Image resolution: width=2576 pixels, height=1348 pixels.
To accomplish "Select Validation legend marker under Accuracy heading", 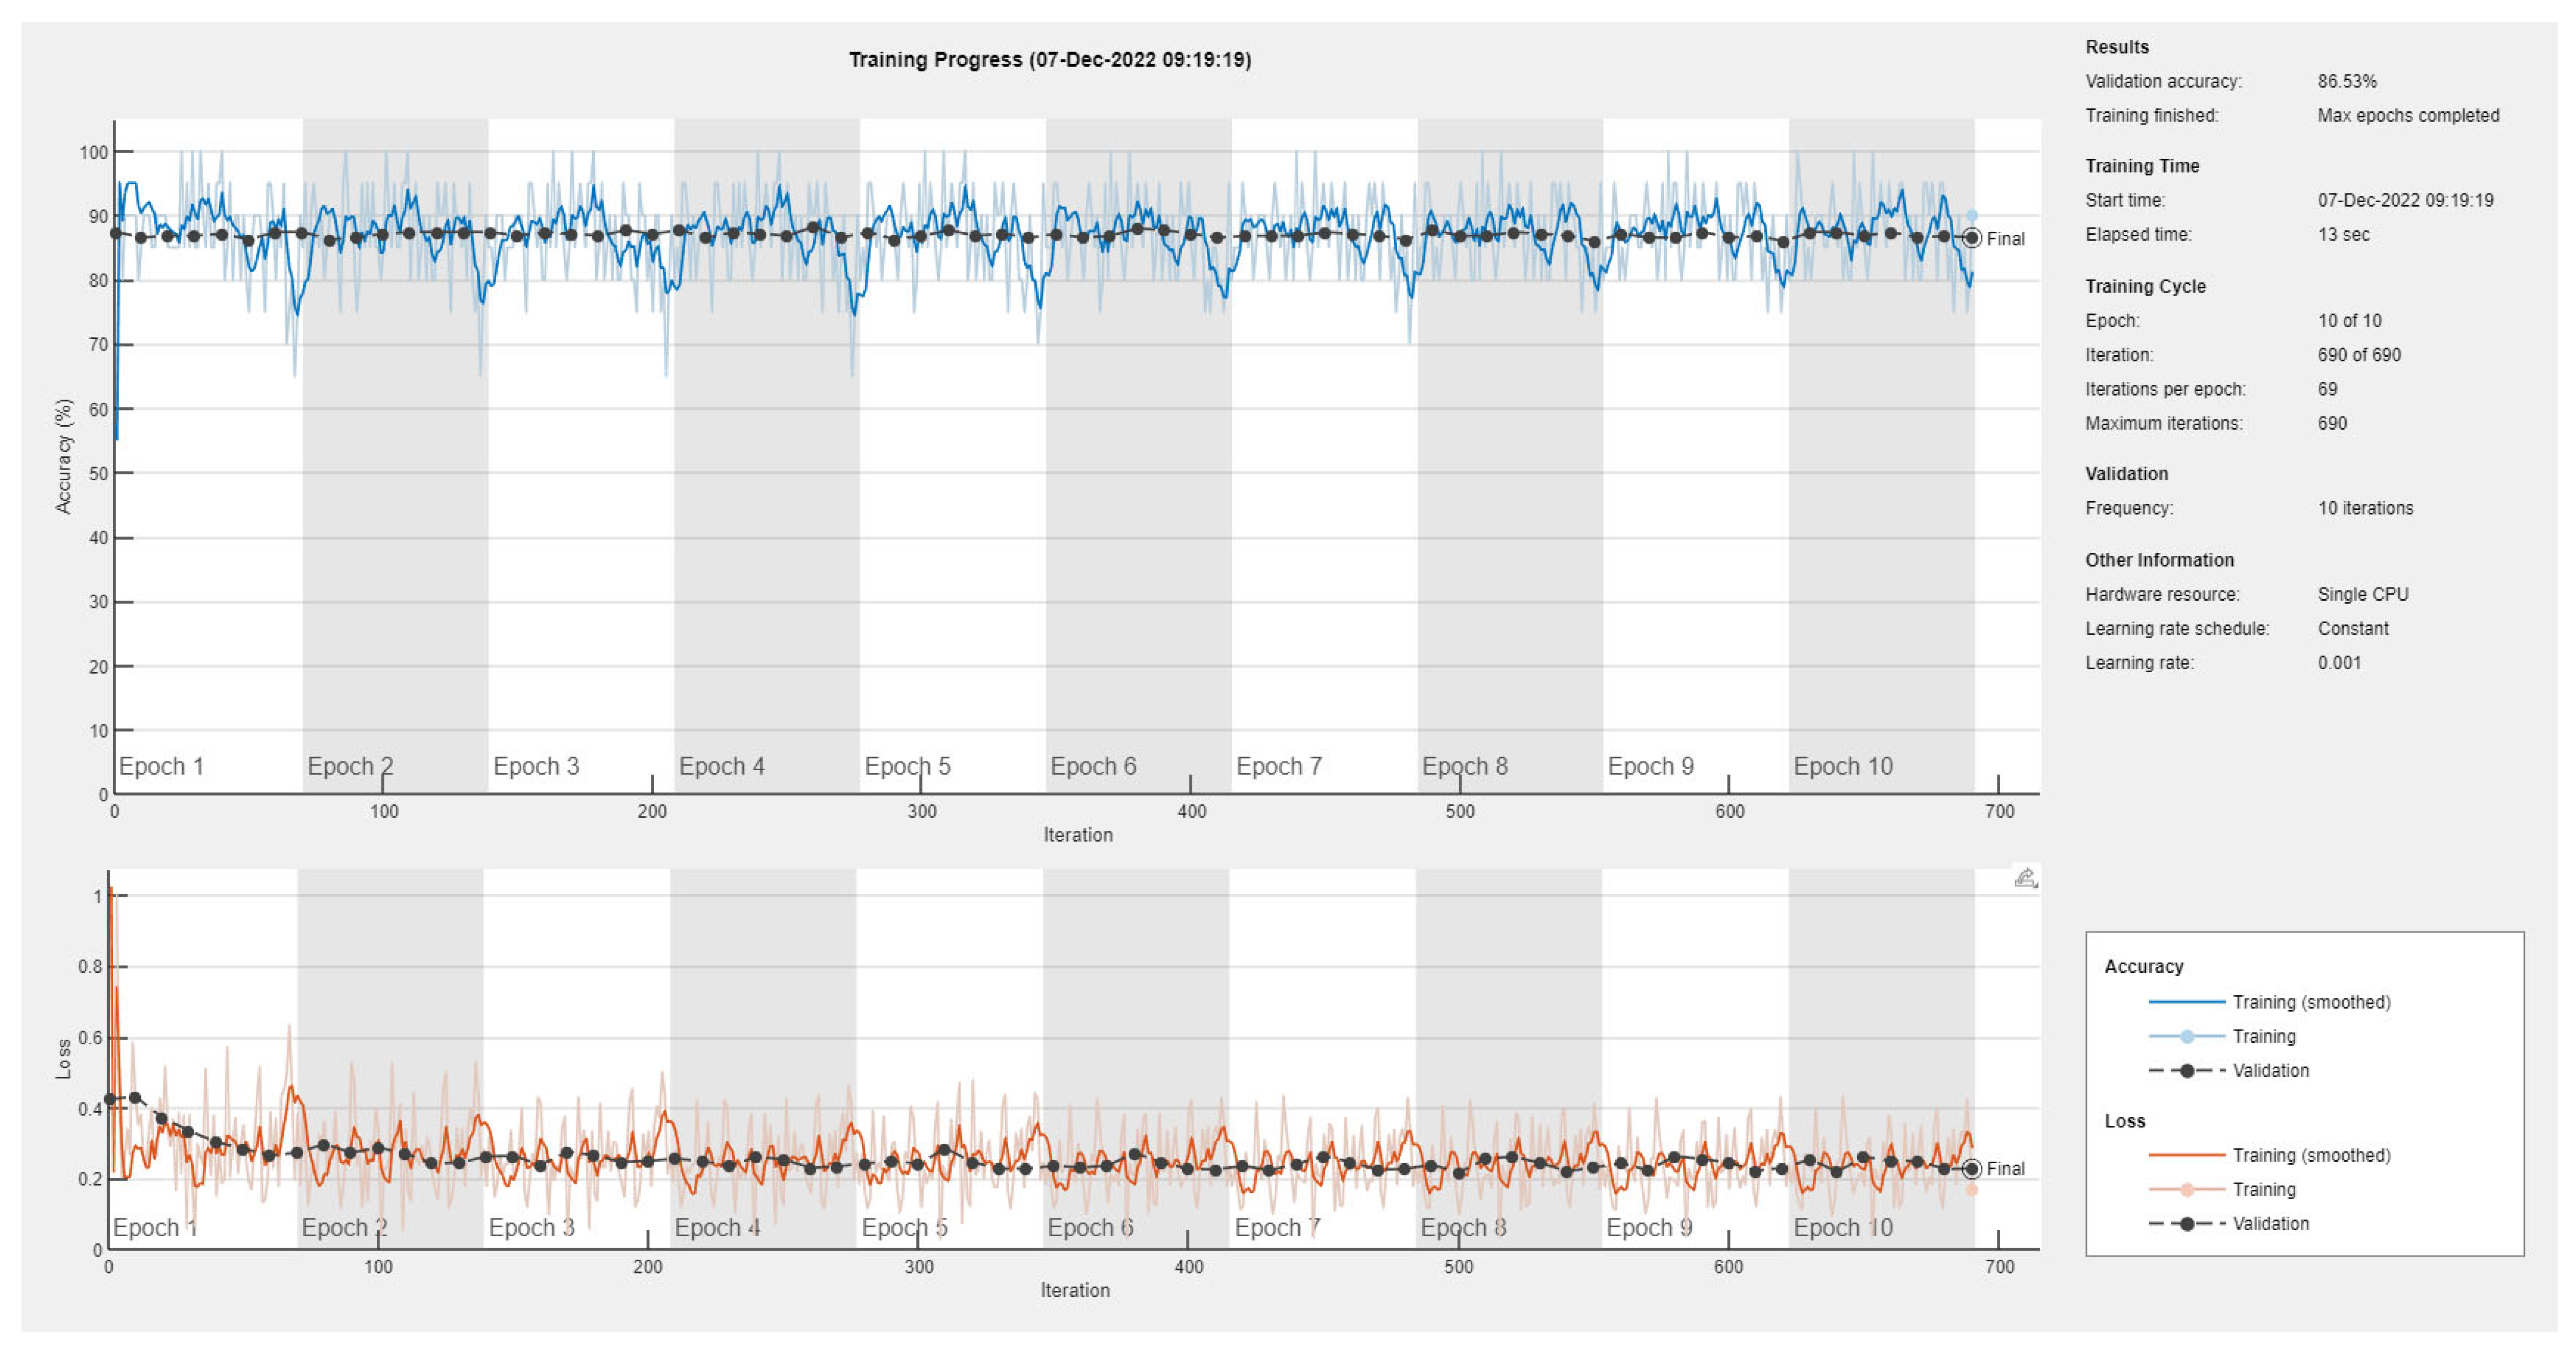I will click(2186, 1070).
